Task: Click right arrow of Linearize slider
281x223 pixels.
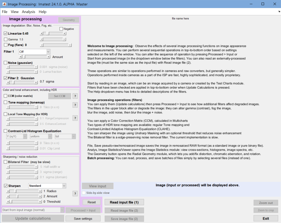Action: point(65,33)
